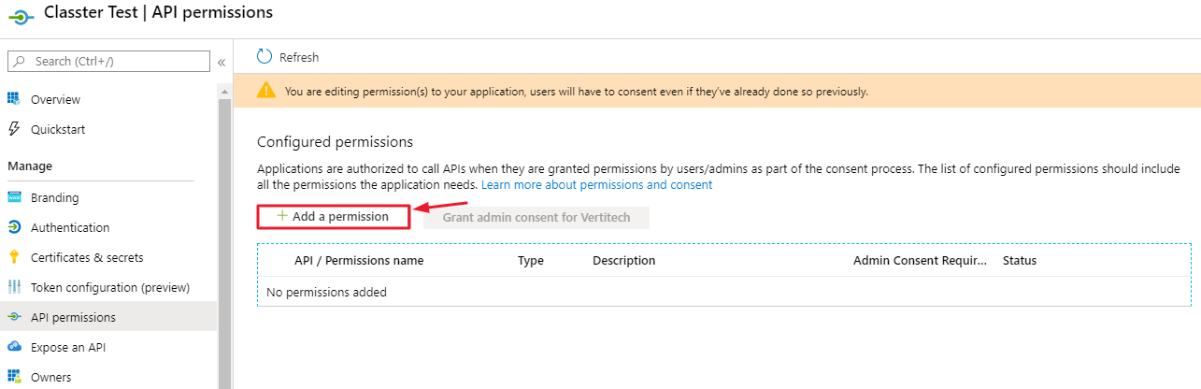Screen dimensions: 1201x389
Task: Click the Overview grid icon in sidebar
Action: coord(14,99)
